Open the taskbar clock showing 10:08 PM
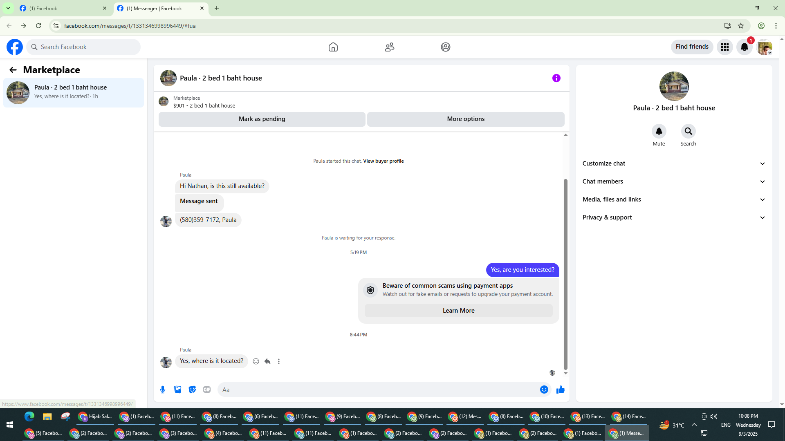The width and height of the screenshot is (785, 441). coord(748,416)
